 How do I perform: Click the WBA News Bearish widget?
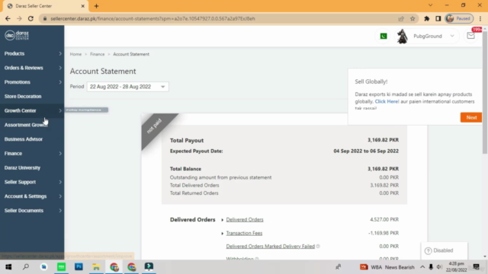click(x=387, y=267)
